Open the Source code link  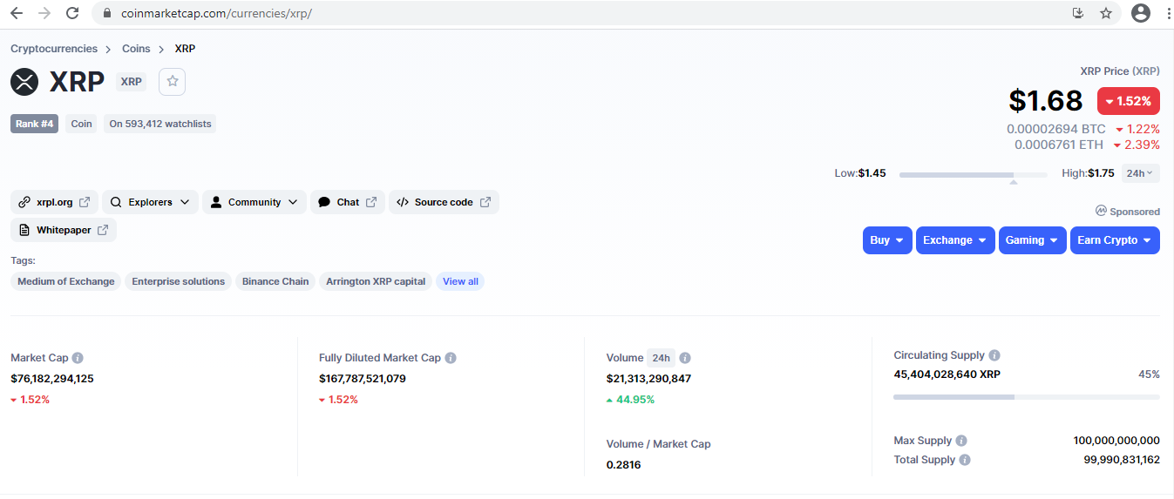[x=444, y=202]
